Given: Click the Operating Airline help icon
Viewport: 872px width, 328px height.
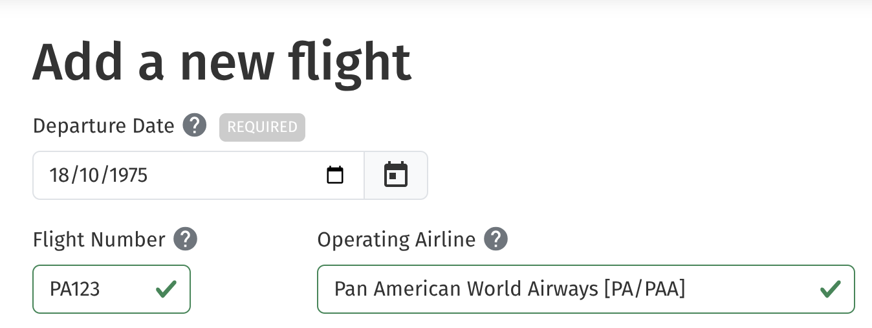Looking at the screenshot, I should point(496,239).
